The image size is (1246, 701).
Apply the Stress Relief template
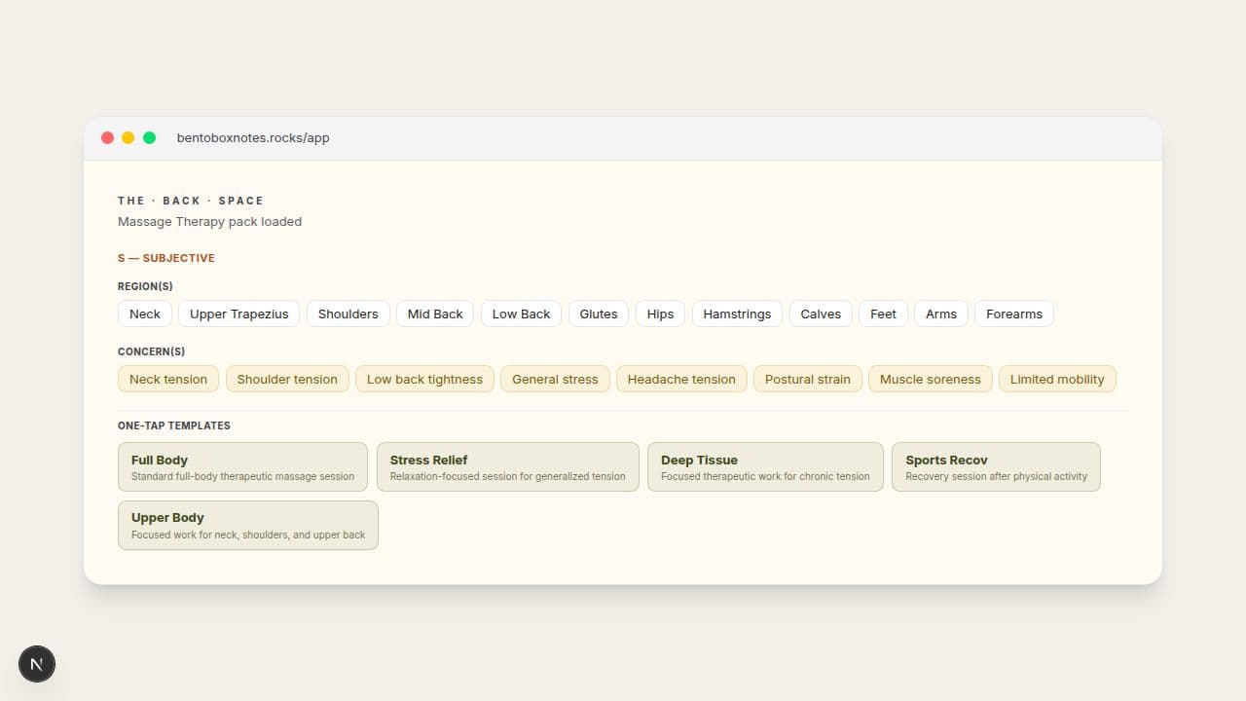[x=508, y=467]
